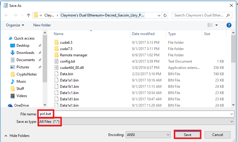Sort by the Type column
Viewport: 238px width, 142px height.
[x=172, y=34]
